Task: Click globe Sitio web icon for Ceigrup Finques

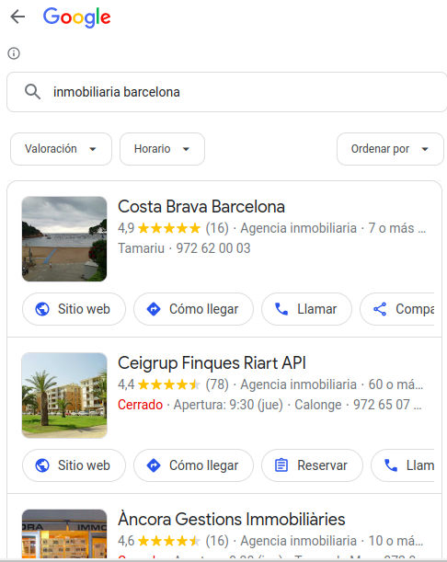Action: pos(42,465)
